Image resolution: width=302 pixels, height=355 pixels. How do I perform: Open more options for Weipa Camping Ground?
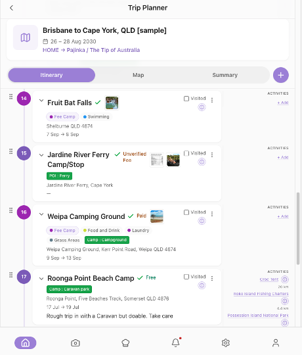[212, 214]
